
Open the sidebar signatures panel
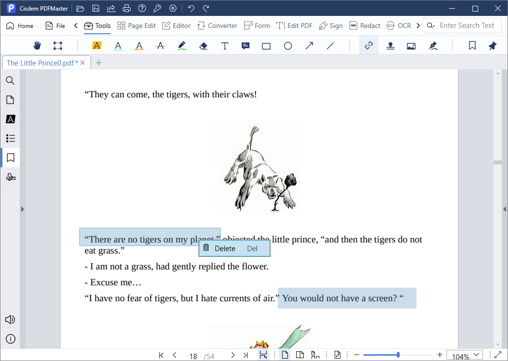click(x=11, y=177)
